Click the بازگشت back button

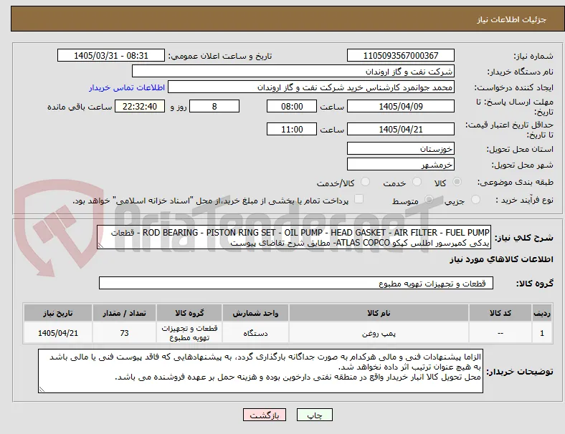click(265, 415)
